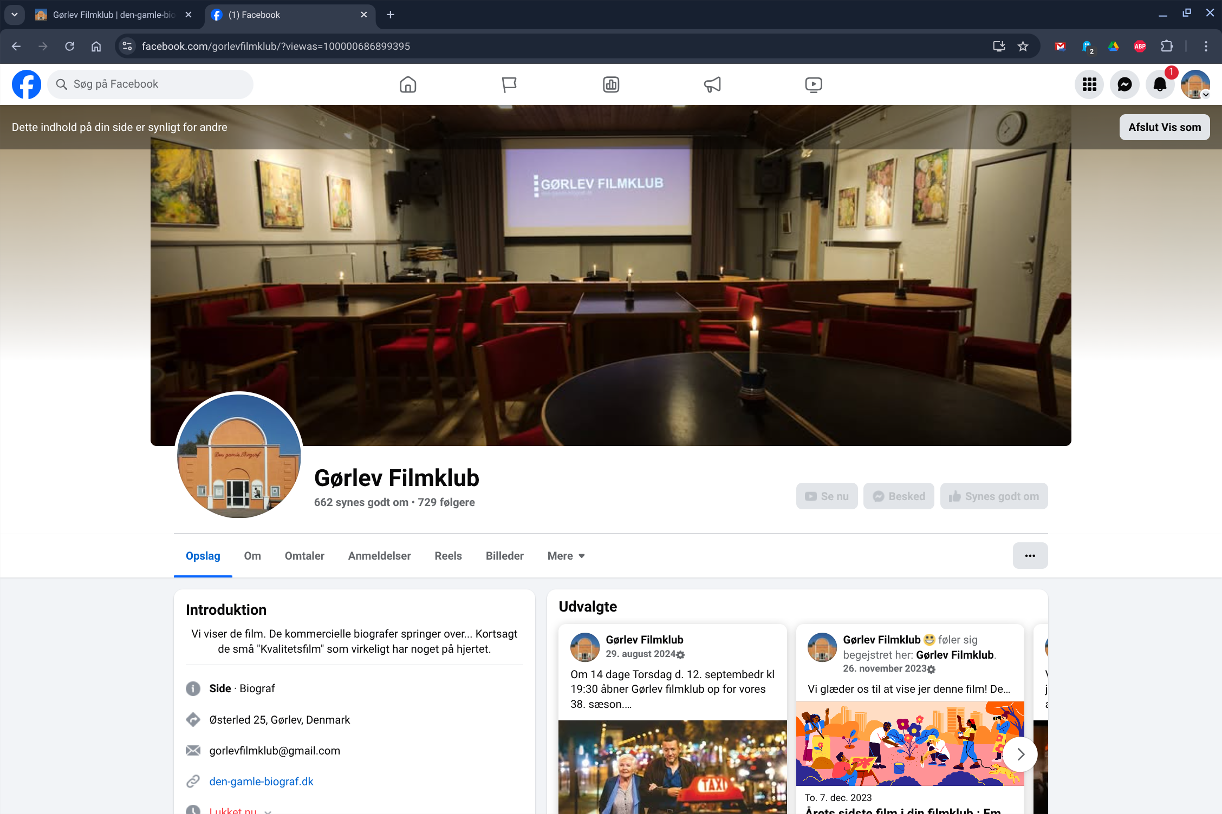Open the ad center megaphone icon
The width and height of the screenshot is (1222, 814).
[x=712, y=84]
